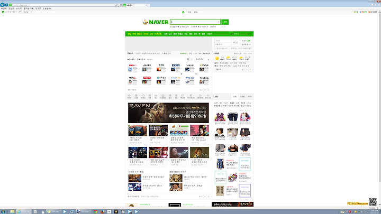Check the keep-me-logged-in checkbox
This screenshot has width=381, height=214.
click(x=215, y=48)
